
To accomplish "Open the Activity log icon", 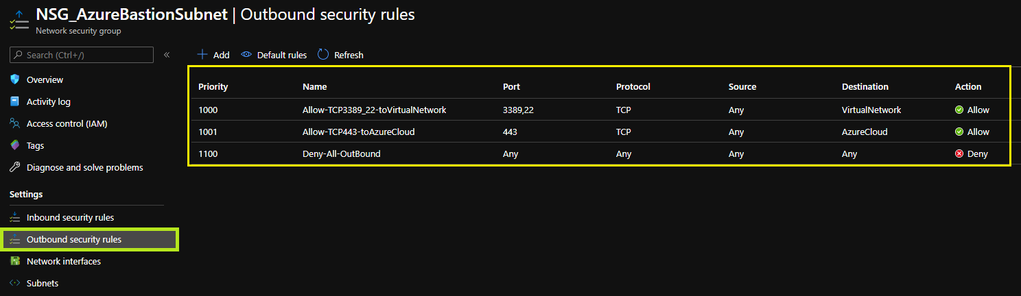I will tap(15, 101).
